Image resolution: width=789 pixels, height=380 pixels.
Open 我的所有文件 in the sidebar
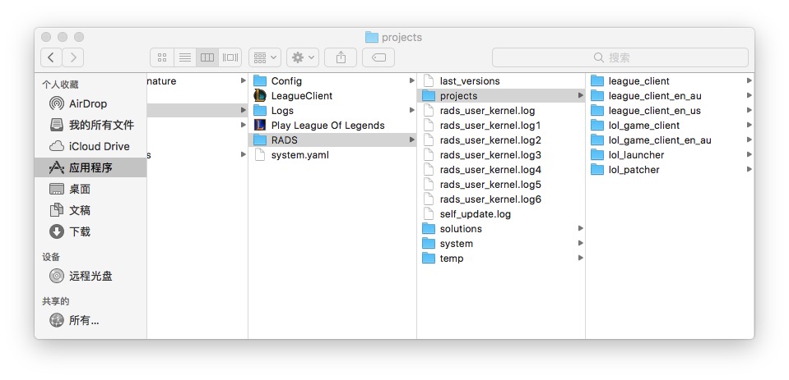click(x=91, y=125)
